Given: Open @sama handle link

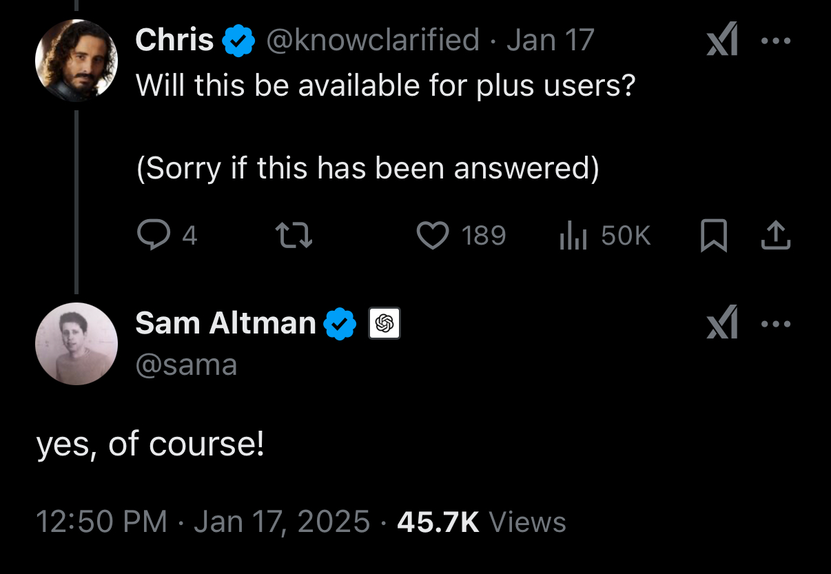Looking at the screenshot, I should [186, 365].
